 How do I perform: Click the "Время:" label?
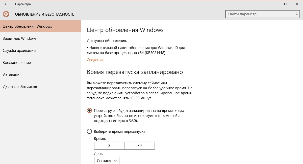[x=100, y=139]
